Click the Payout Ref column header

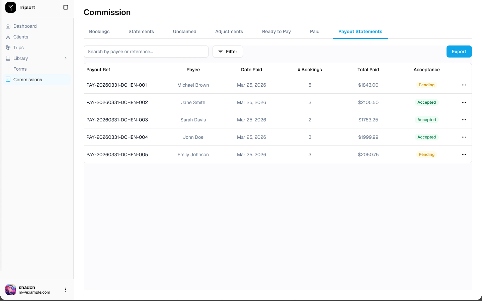(98, 70)
